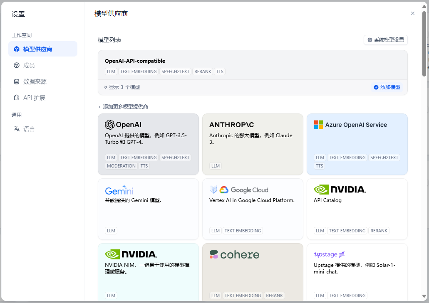Click the MODERATION tag on OpenAI card
This screenshot has height=303, width=429.
tap(121, 166)
